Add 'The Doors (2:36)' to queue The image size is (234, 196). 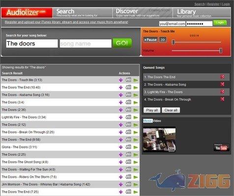click(x=121, y=110)
